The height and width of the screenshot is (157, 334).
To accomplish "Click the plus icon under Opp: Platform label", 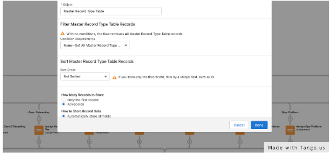I will click(x=290, y=119).
